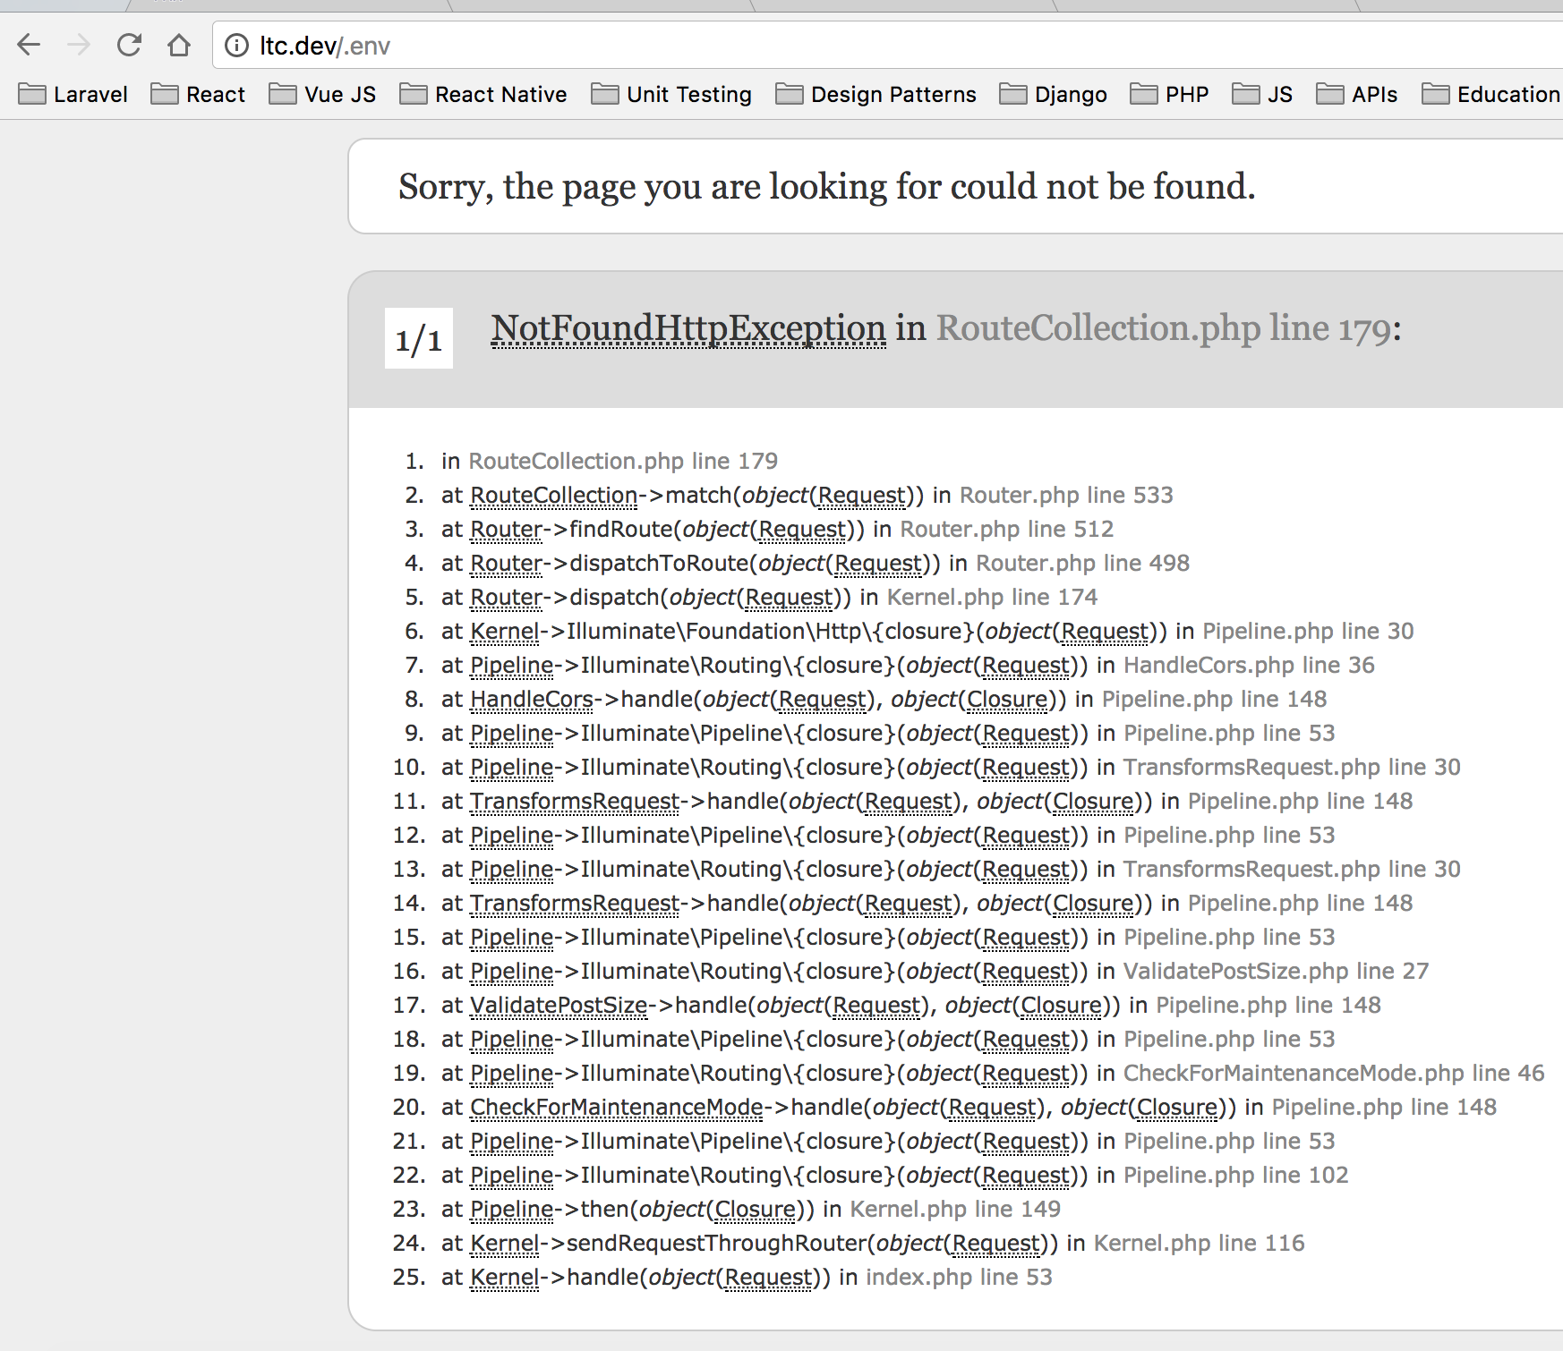Click Pipeline.php line 102 file reference

(x=1235, y=1175)
